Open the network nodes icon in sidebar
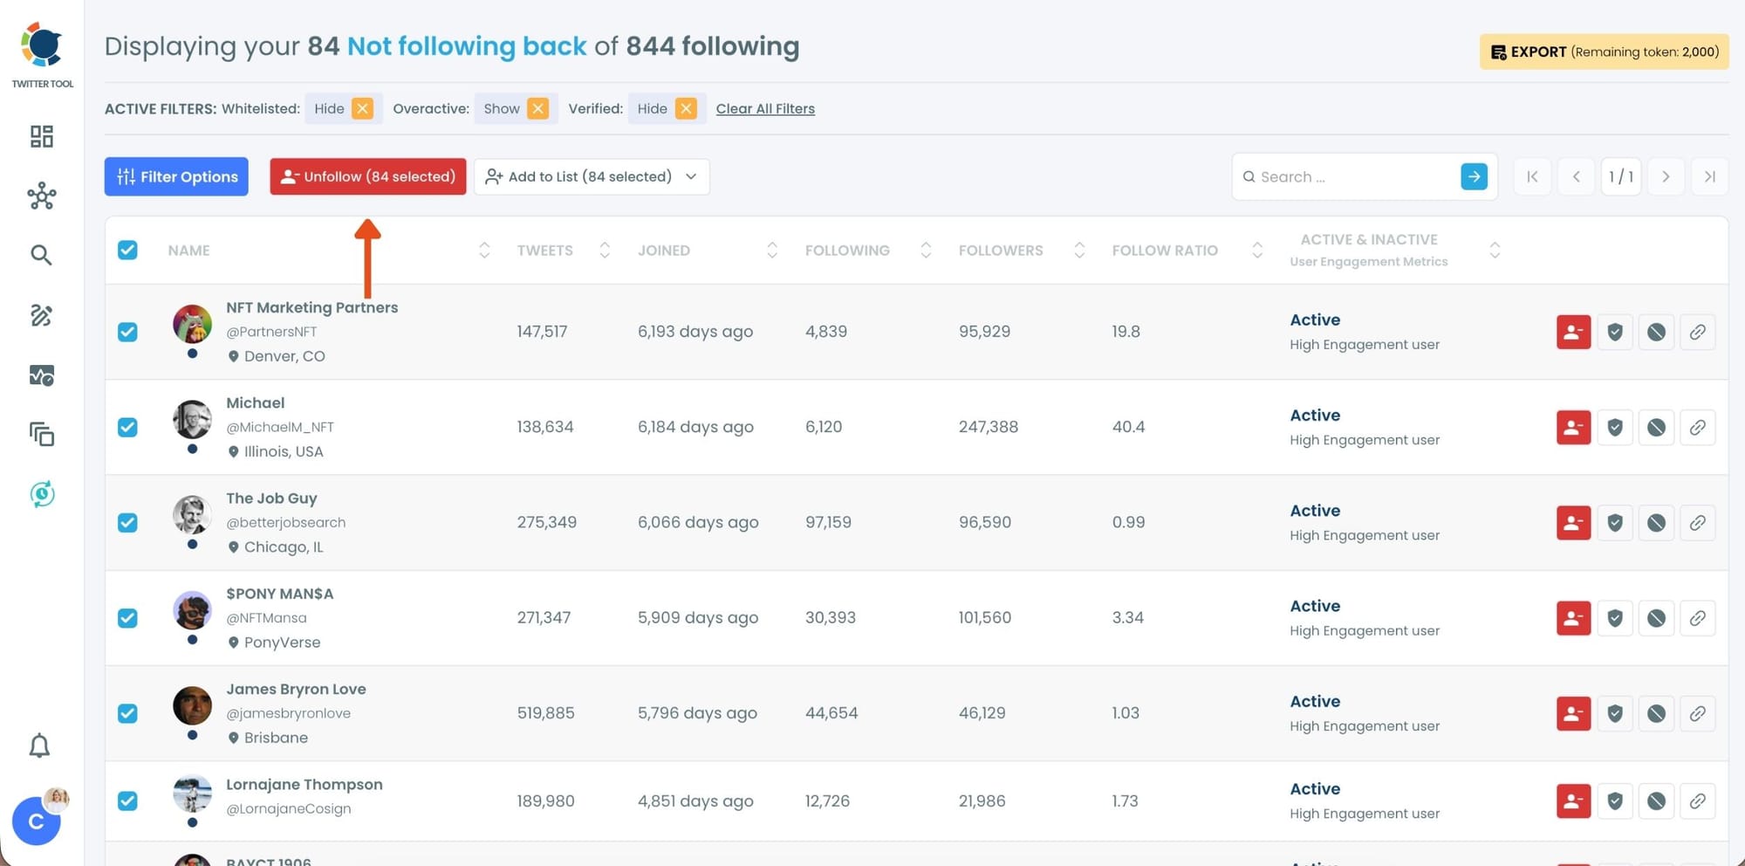Screen dimensions: 1745x866 coord(41,196)
